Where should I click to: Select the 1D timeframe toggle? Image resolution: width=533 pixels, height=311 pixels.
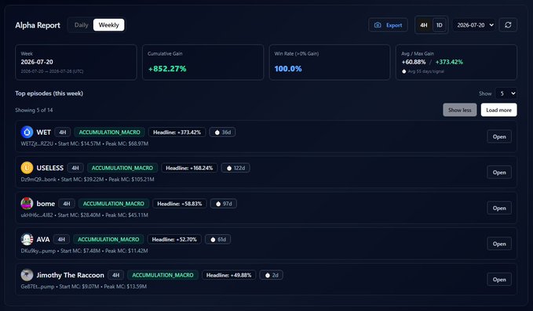click(x=439, y=25)
